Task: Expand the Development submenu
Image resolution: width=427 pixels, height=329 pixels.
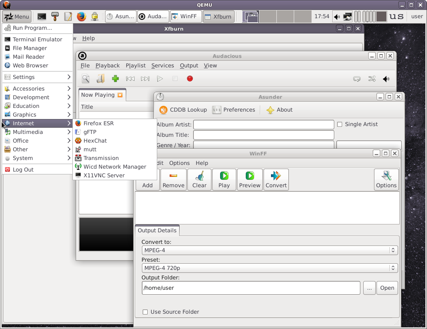Action: coord(37,97)
